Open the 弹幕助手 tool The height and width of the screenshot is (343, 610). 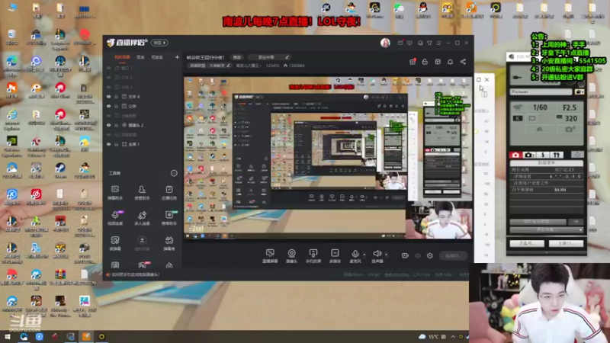coord(115,192)
